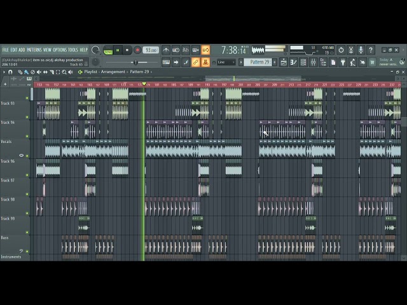Image resolution: width=407 pixels, height=305 pixels.
Task: Open the ADD menu
Action: coord(22,50)
